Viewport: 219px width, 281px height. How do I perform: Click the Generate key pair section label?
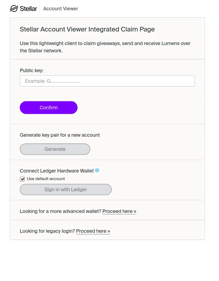point(60,135)
